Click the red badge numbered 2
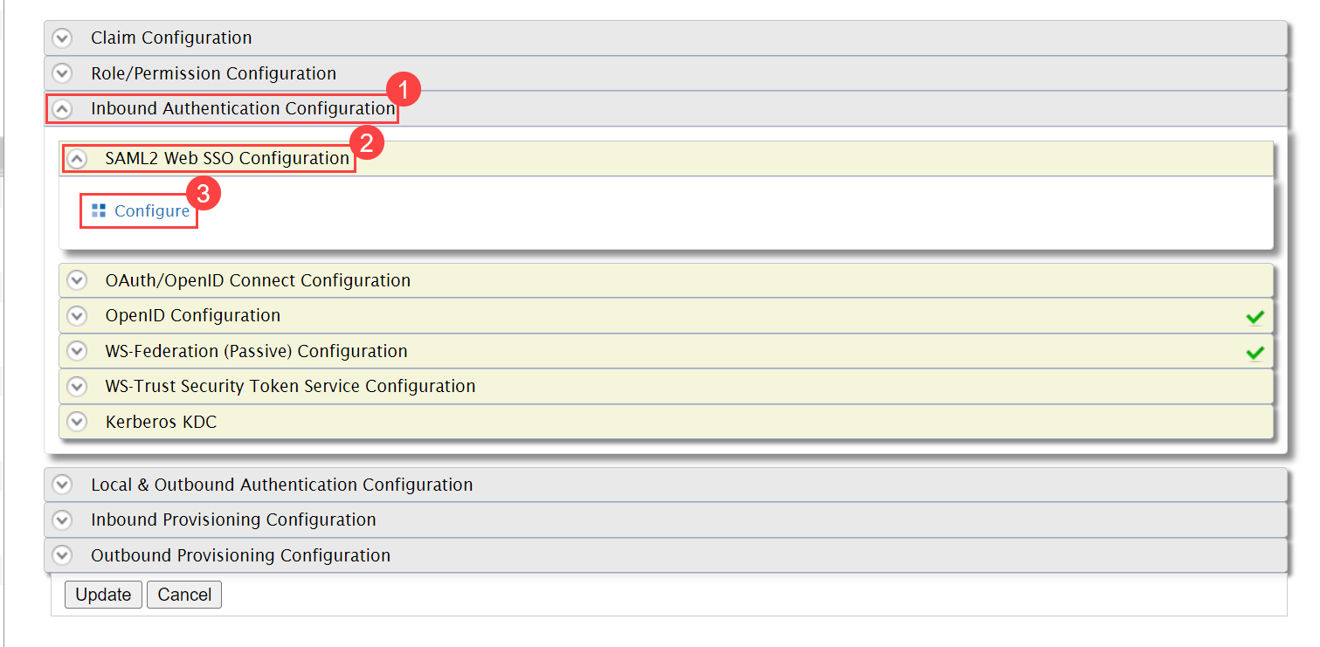Screen dimensions: 1320x647 click(x=368, y=142)
